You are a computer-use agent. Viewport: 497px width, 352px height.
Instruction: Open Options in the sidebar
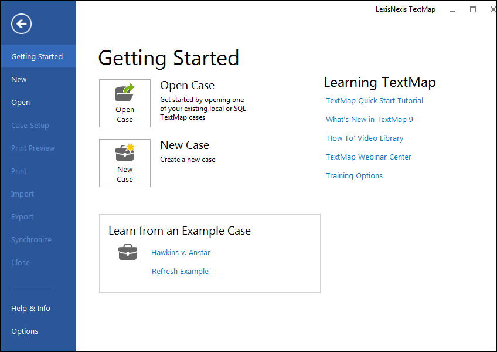(x=38, y=331)
